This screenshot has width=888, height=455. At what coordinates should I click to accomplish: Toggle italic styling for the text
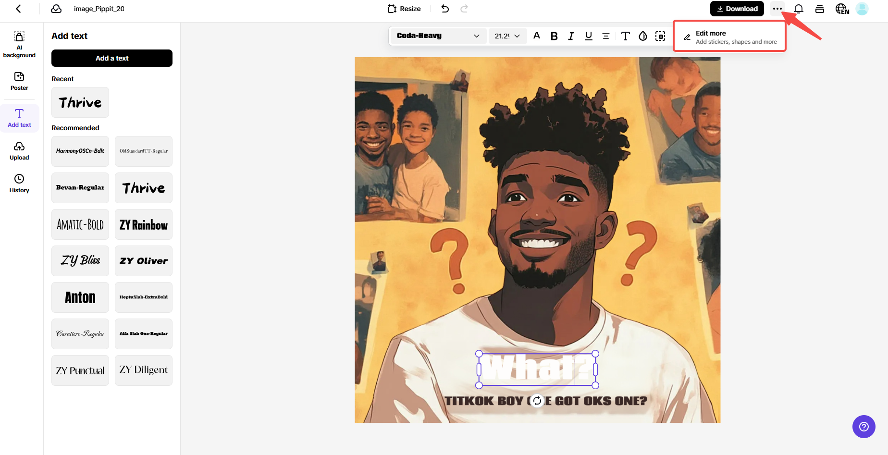(571, 36)
